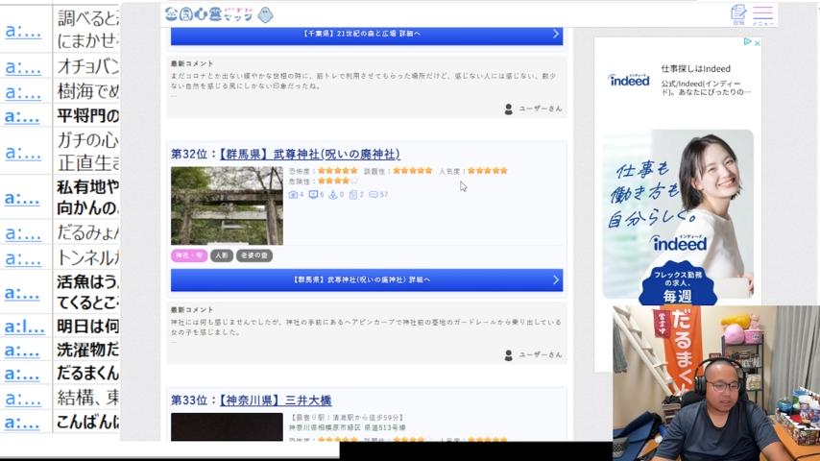Click the 千葉県 comment text starting まだコロナ
This screenshot has height=461, width=820.
364,81
